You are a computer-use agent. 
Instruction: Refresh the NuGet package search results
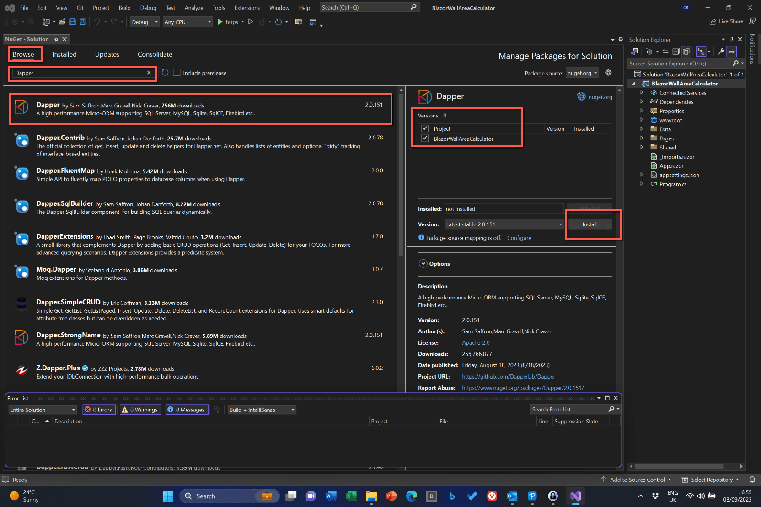(x=165, y=73)
